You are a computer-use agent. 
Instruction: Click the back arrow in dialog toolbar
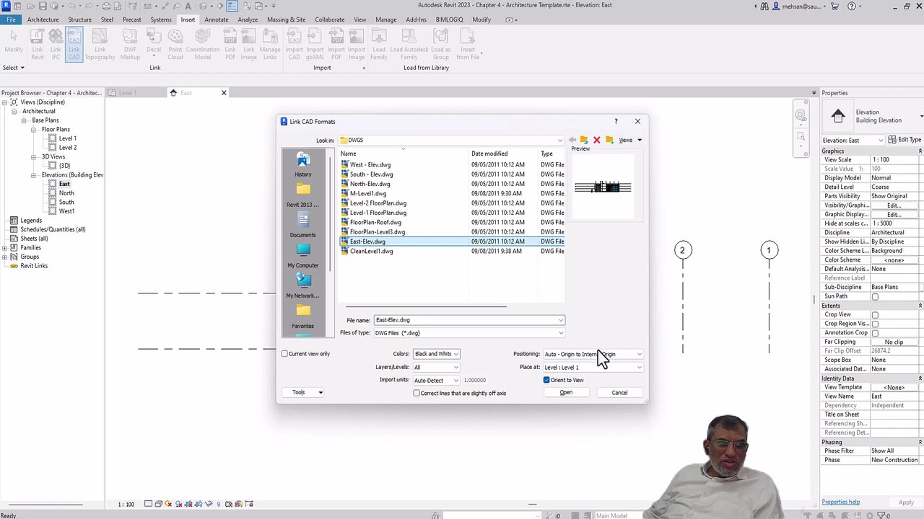coord(572,140)
